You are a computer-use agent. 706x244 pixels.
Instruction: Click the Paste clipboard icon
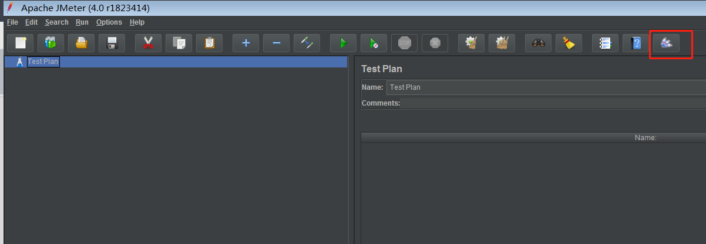[x=209, y=43]
